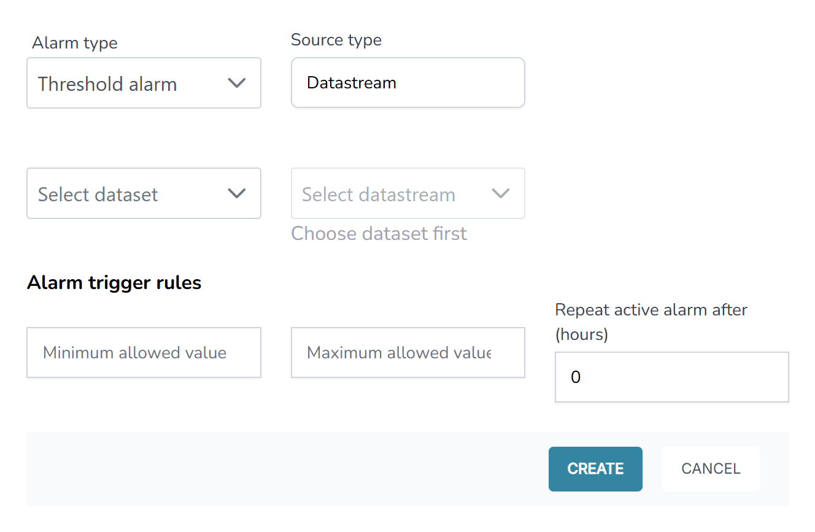Click the Select datastream placeholder text
The width and height of the screenshot is (815, 532).
point(379,195)
